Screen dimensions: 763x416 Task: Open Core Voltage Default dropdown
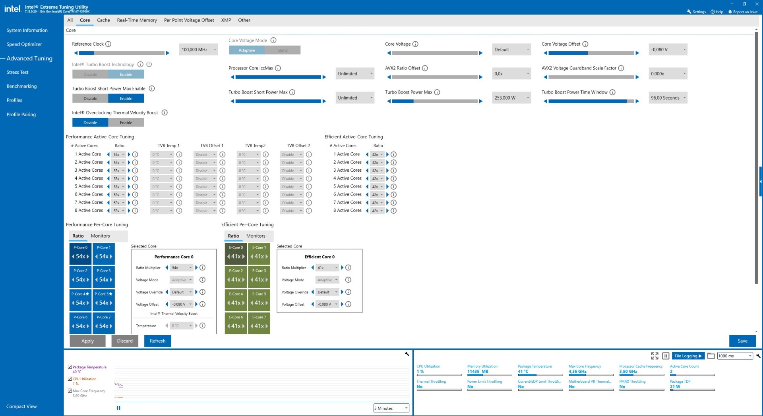coord(511,50)
